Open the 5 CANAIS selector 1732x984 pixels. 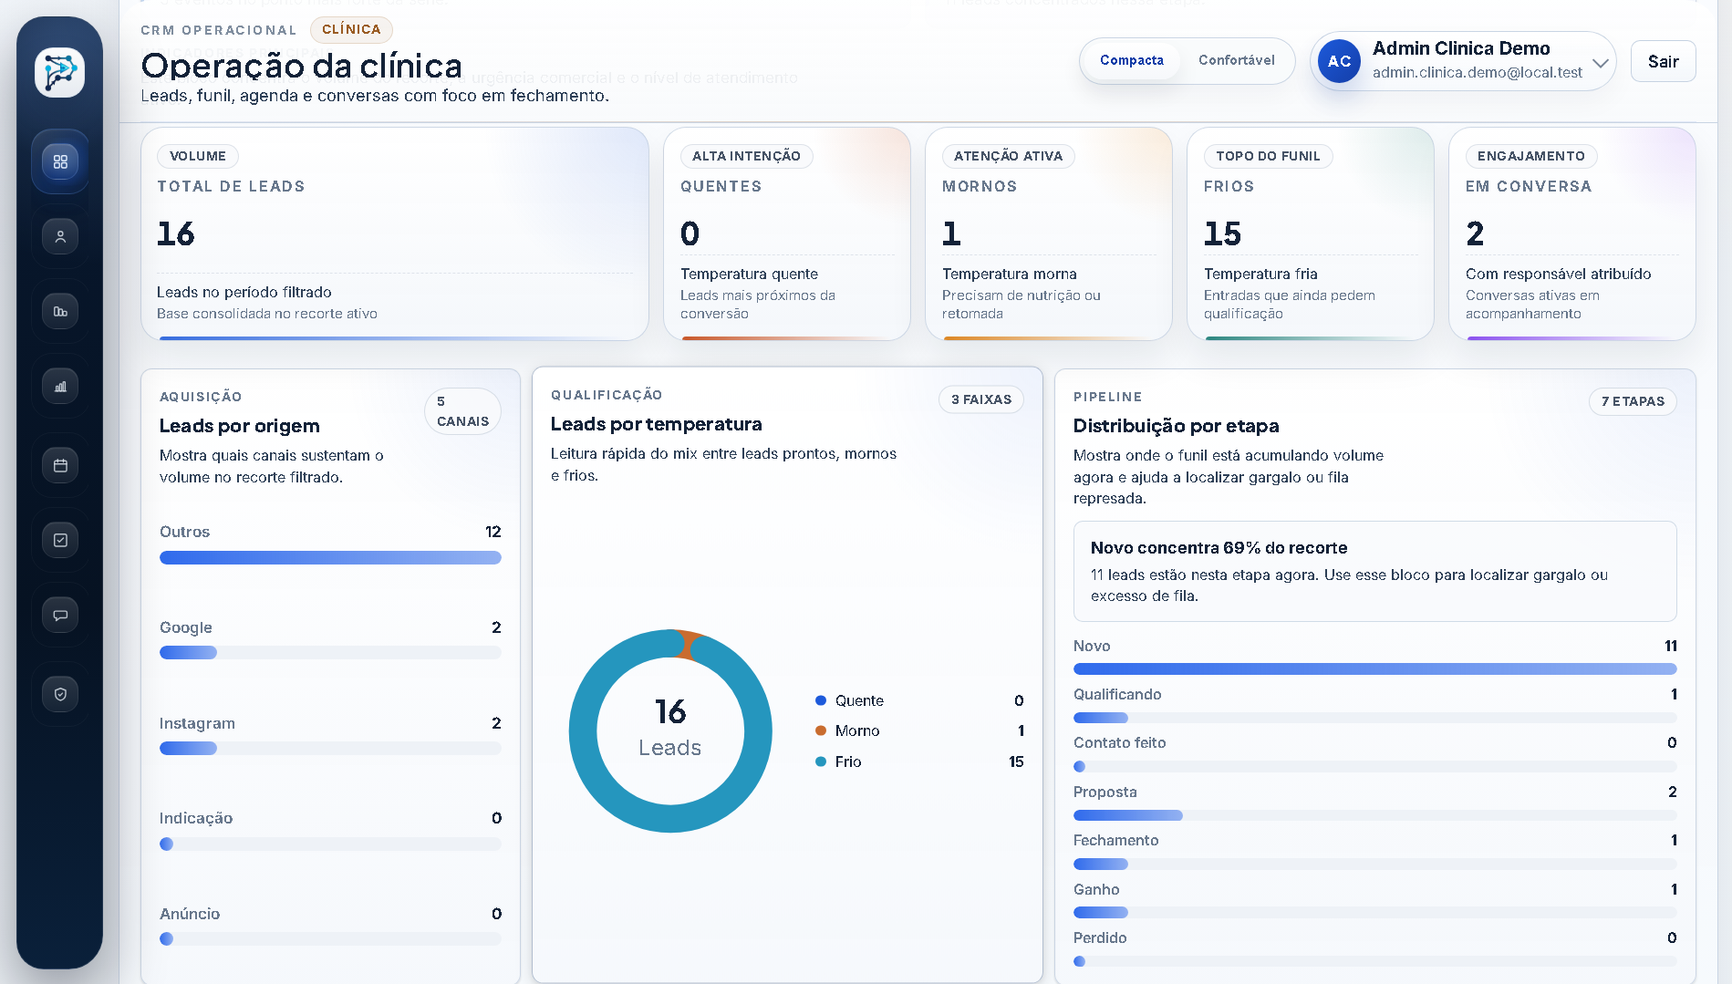(x=462, y=411)
